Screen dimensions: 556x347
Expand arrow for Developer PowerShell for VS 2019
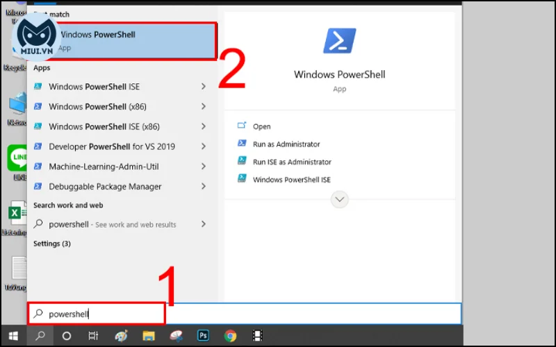pos(204,146)
